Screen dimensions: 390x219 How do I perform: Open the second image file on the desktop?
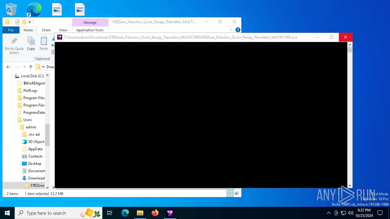click(80, 9)
